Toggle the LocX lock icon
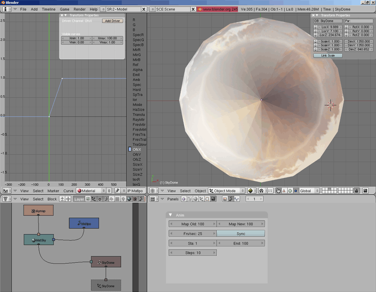The image size is (376, 292). coord(315,27)
